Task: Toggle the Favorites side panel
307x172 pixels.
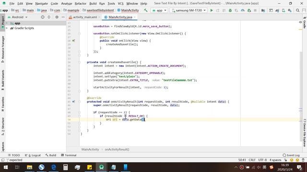Action: pos(3,104)
